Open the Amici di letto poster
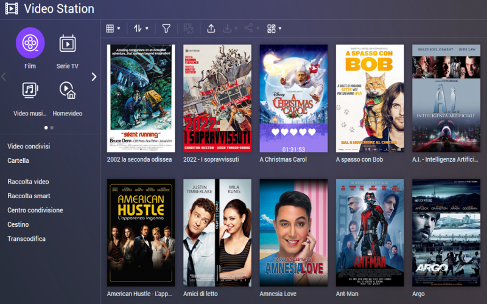487x304 pixels. [217, 233]
